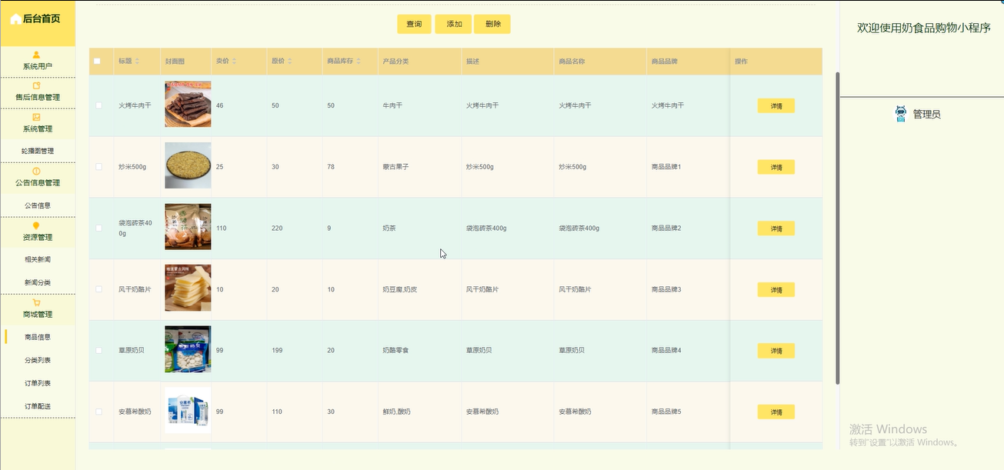Open 详情 for 炒米500g
The width and height of the screenshot is (1004, 470).
pos(776,167)
